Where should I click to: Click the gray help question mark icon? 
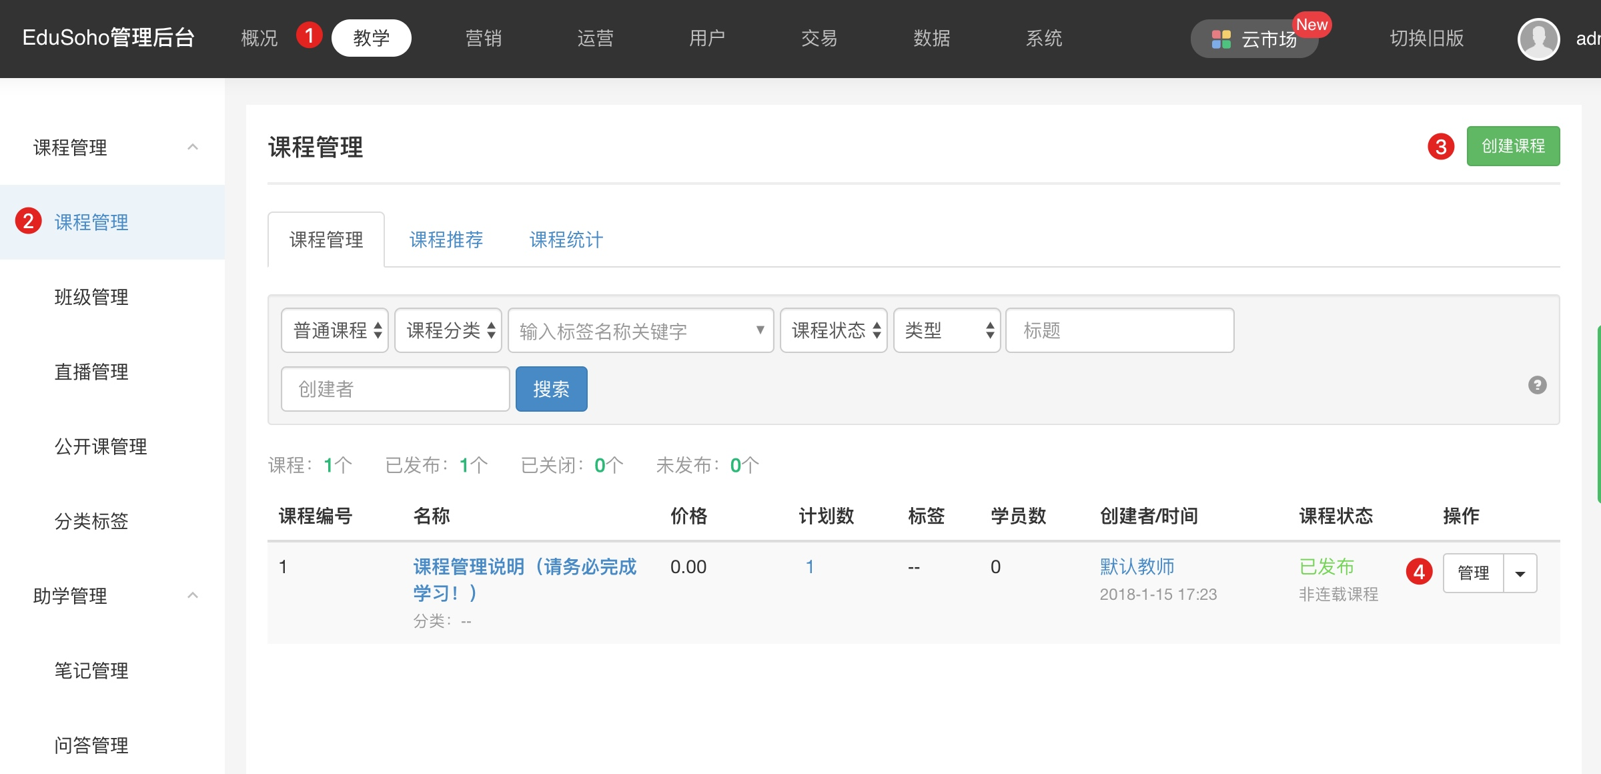click(1537, 385)
